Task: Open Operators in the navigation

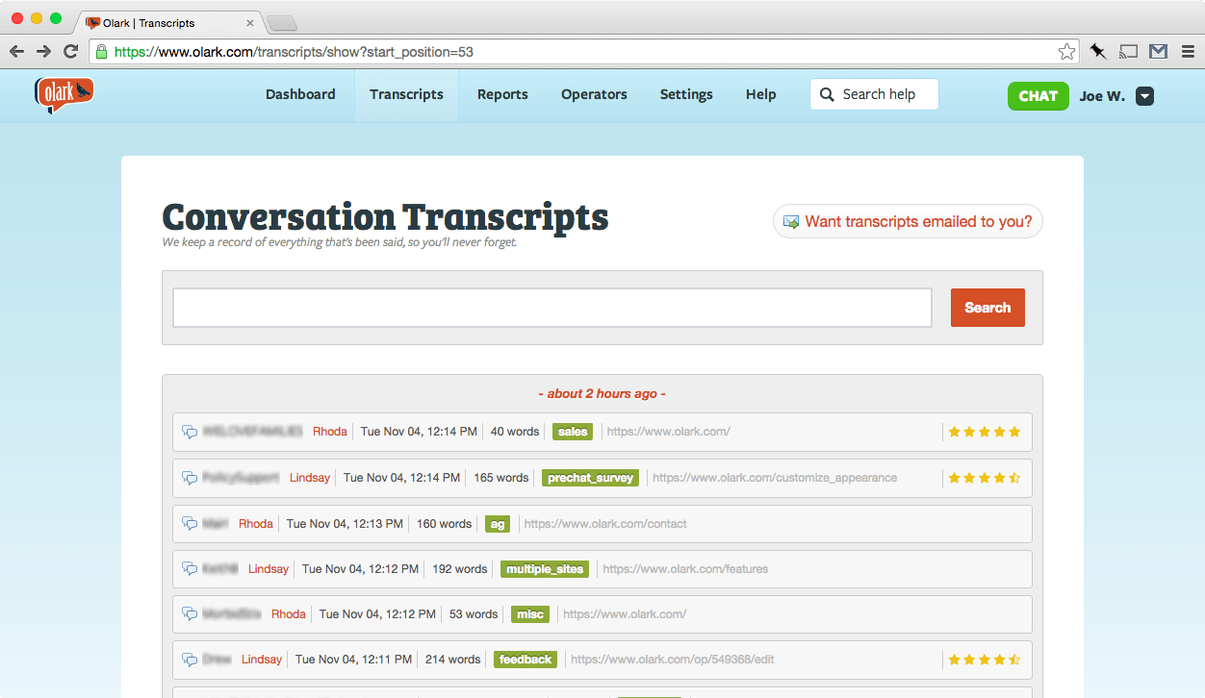Action: [x=594, y=94]
